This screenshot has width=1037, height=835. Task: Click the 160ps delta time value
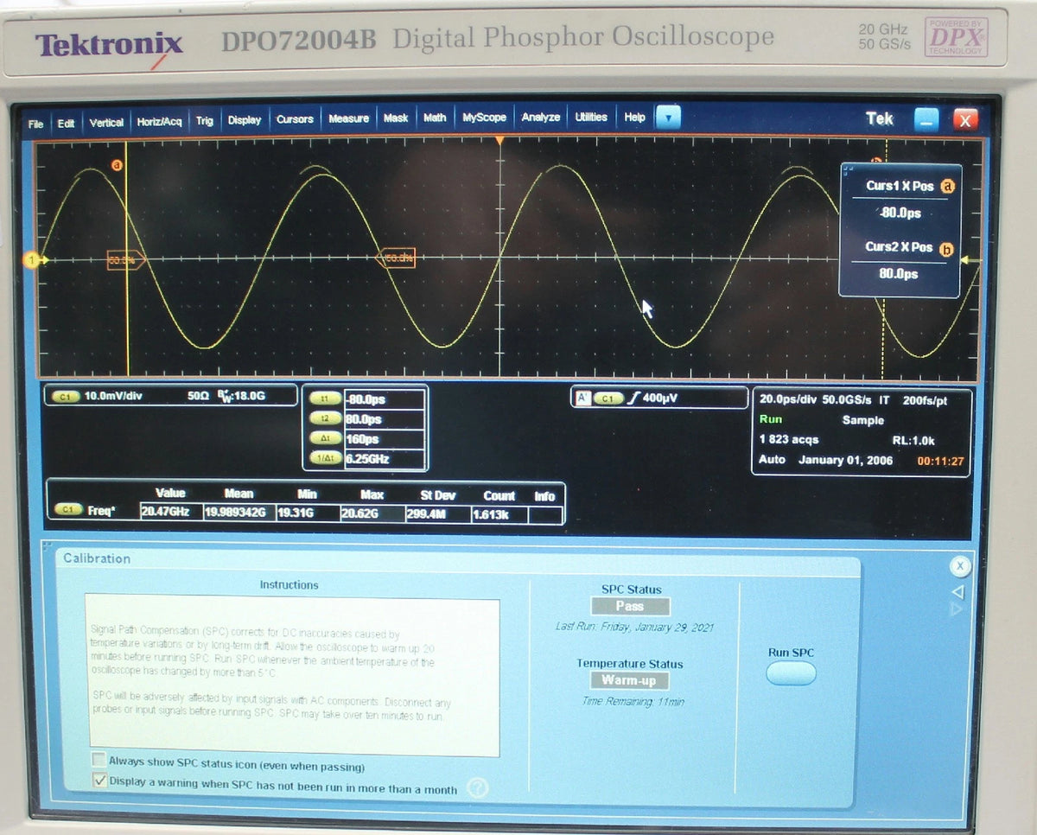coord(385,438)
